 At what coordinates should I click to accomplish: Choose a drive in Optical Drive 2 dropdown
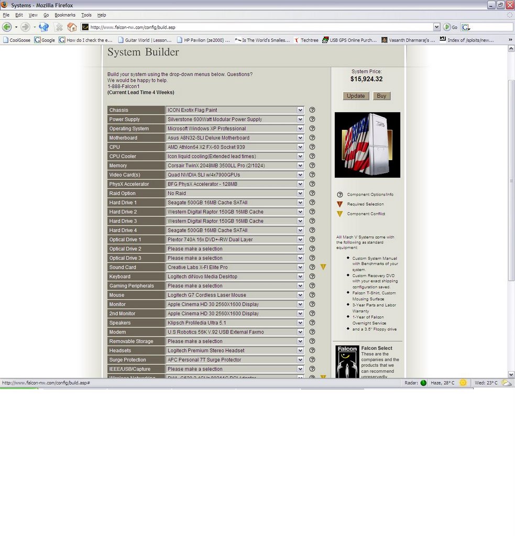tap(235, 249)
